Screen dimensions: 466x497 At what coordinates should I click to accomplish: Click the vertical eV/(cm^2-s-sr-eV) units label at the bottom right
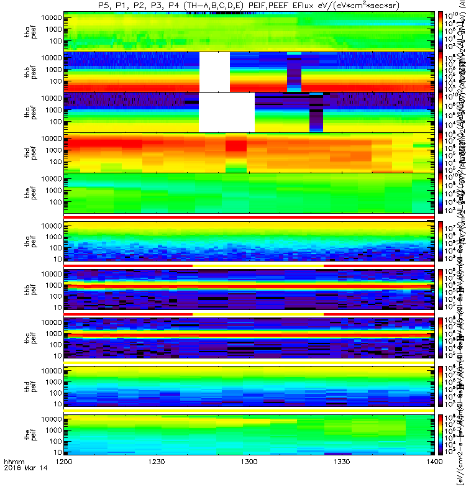click(x=460, y=436)
